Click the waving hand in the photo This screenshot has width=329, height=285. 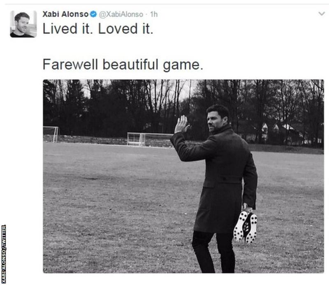(181, 124)
